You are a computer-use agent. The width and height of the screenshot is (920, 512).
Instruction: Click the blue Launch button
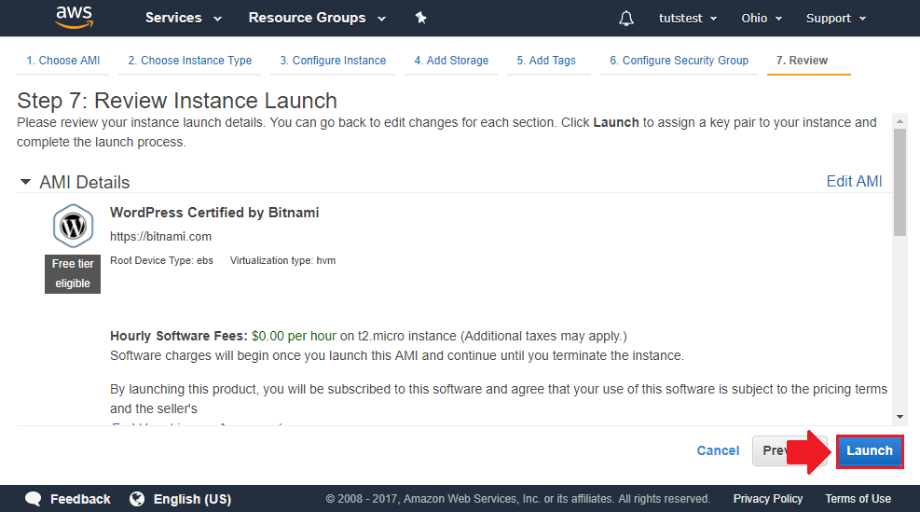(870, 451)
